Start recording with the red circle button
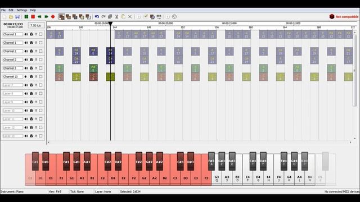 click(x=53, y=17)
